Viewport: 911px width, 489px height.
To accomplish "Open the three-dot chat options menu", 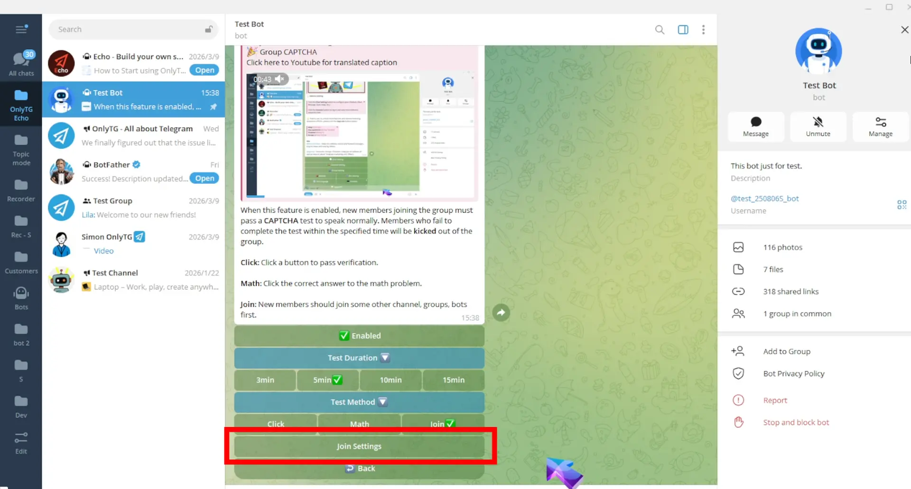I will coord(703,30).
